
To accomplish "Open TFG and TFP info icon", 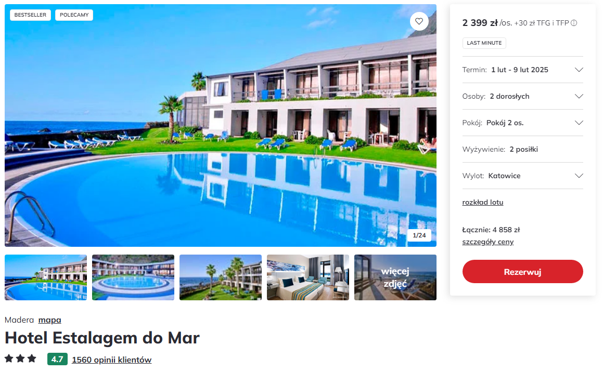I will [574, 23].
